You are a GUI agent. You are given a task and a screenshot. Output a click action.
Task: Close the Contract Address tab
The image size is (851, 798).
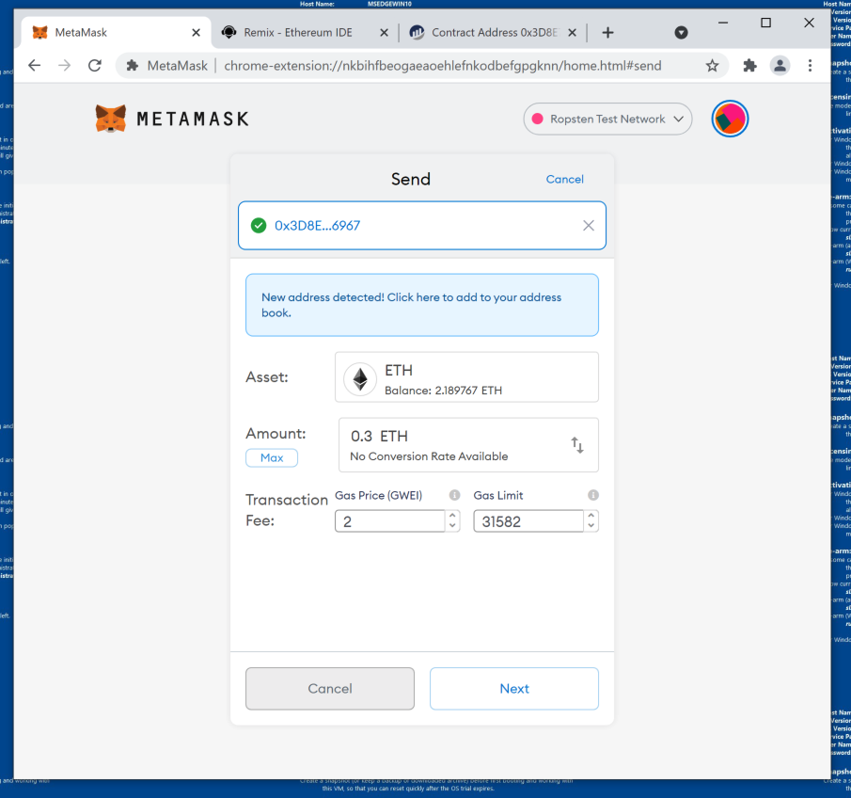coord(572,33)
